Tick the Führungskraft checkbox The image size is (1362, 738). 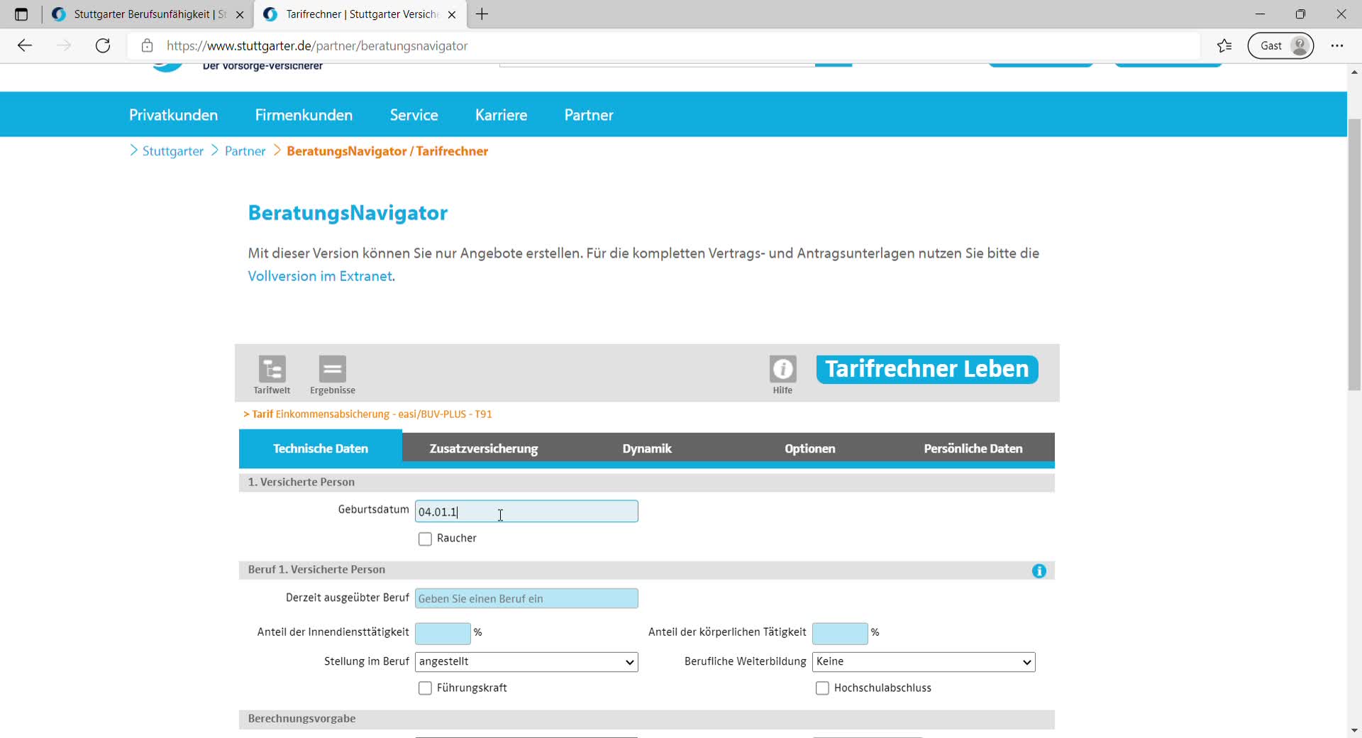click(425, 688)
